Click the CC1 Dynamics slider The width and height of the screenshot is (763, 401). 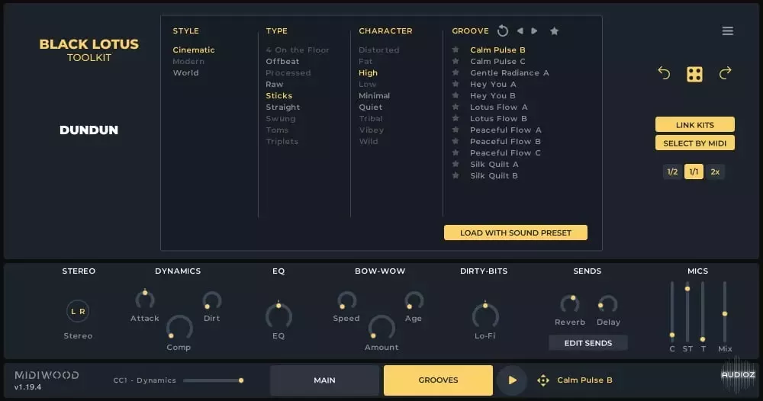(213, 380)
